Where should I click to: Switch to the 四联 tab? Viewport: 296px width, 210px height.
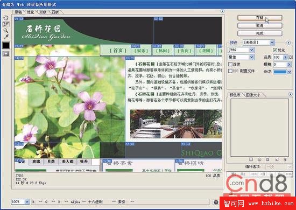(55, 12)
